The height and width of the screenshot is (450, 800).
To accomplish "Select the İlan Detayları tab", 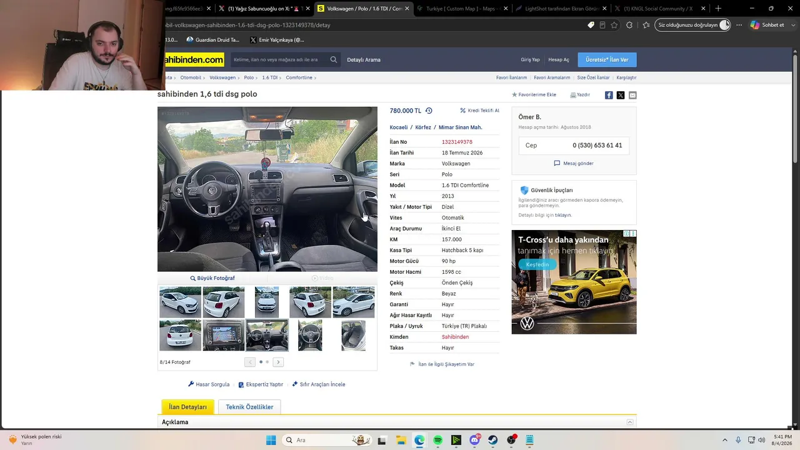I will 187,407.
